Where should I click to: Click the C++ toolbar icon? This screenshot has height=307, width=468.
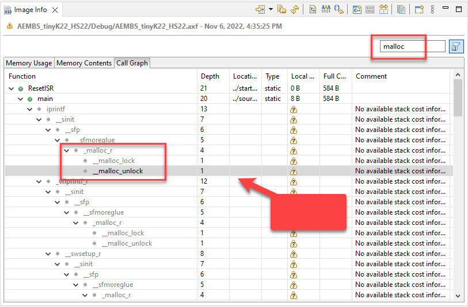point(357,9)
